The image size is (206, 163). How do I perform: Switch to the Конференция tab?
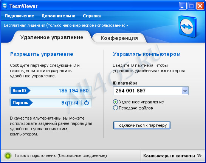coord(119,38)
